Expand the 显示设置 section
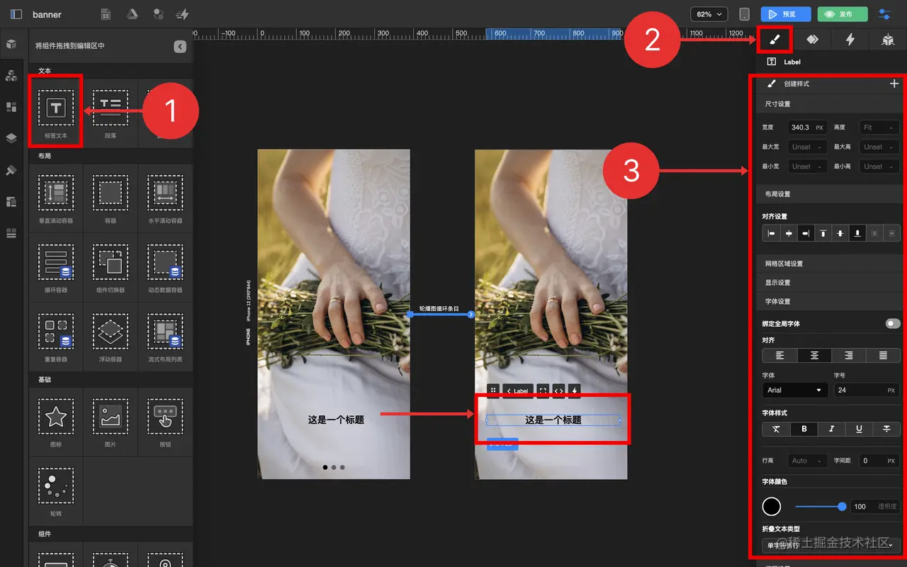The height and width of the screenshot is (567, 907). pos(830,282)
